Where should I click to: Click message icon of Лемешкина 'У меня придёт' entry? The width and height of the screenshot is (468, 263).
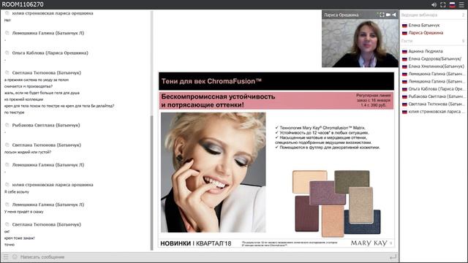tap(7, 205)
